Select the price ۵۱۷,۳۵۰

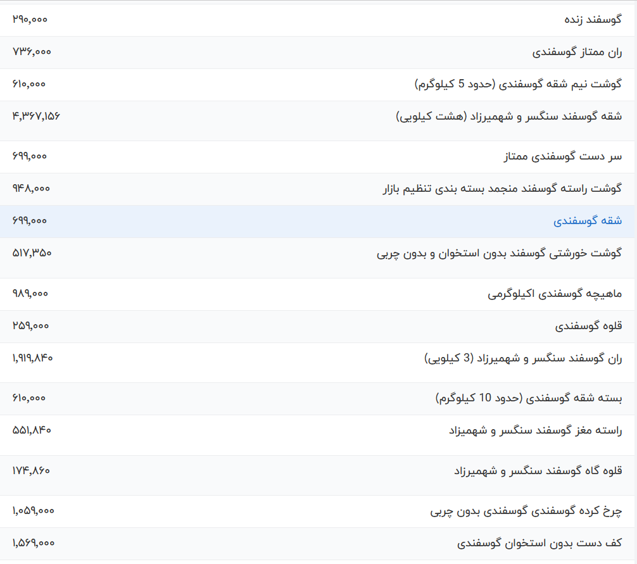[32, 253]
